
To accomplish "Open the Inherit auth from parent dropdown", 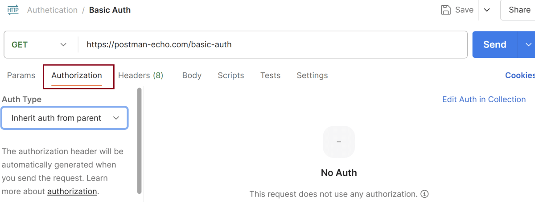I will coord(65,118).
